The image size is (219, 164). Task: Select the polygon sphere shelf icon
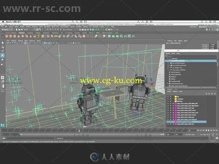coord(6,36)
